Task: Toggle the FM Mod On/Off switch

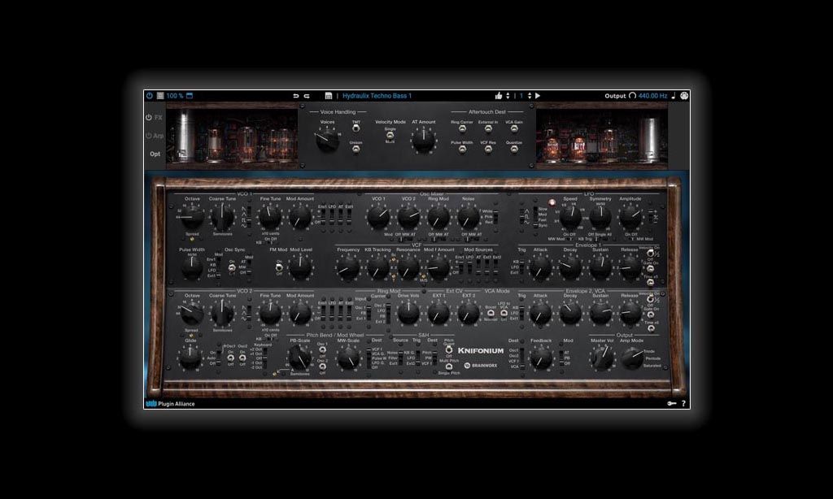Action: click(x=278, y=267)
